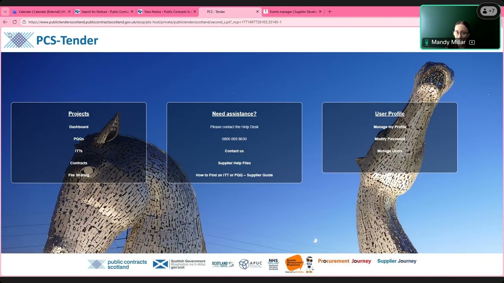Close the PCS - Tender tab

coord(258,12)
